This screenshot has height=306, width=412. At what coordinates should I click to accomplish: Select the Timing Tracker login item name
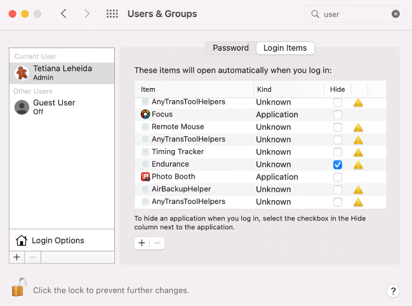pyautogui.click(x=178, y=151)
